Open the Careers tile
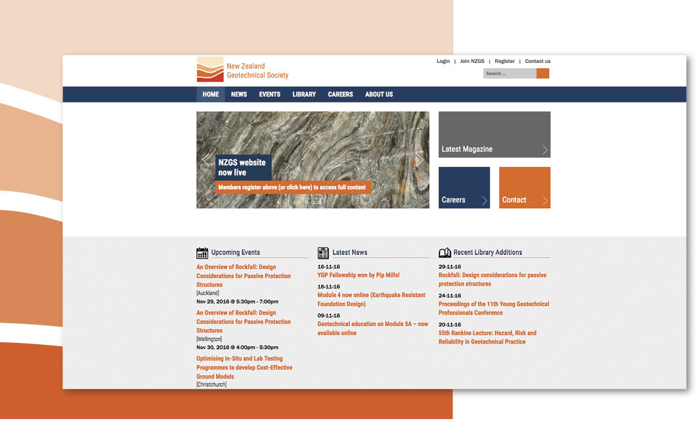The height and width of the screenshot is (423, 698). [464, 188]
